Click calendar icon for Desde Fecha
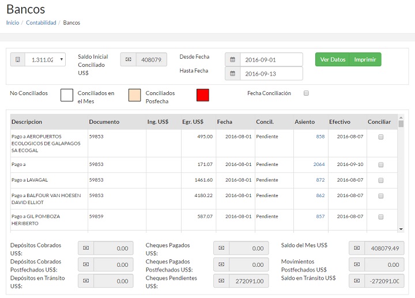Image resolution: width=415 pixels, height=298 pixels. pos(232,59)
